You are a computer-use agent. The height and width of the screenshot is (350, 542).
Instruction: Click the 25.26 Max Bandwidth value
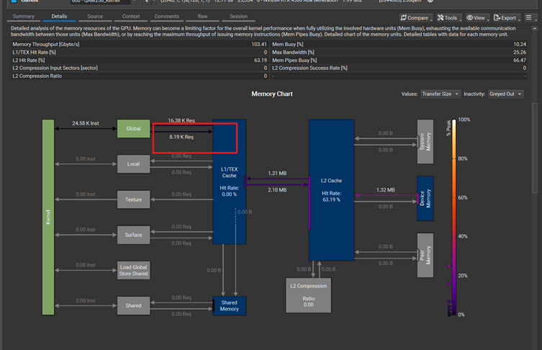pyautogui.click(x=520, y=53)
